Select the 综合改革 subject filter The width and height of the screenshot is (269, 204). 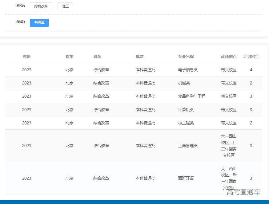point(41,6)
